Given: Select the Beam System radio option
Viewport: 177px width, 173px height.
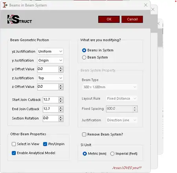Looking at the screenshot, I should pyautogui.click(x=84, y=57).
